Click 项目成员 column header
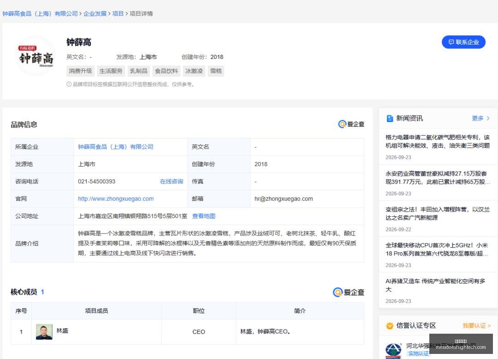This screenshot has height=359, width=498. [x=96, y=311]
